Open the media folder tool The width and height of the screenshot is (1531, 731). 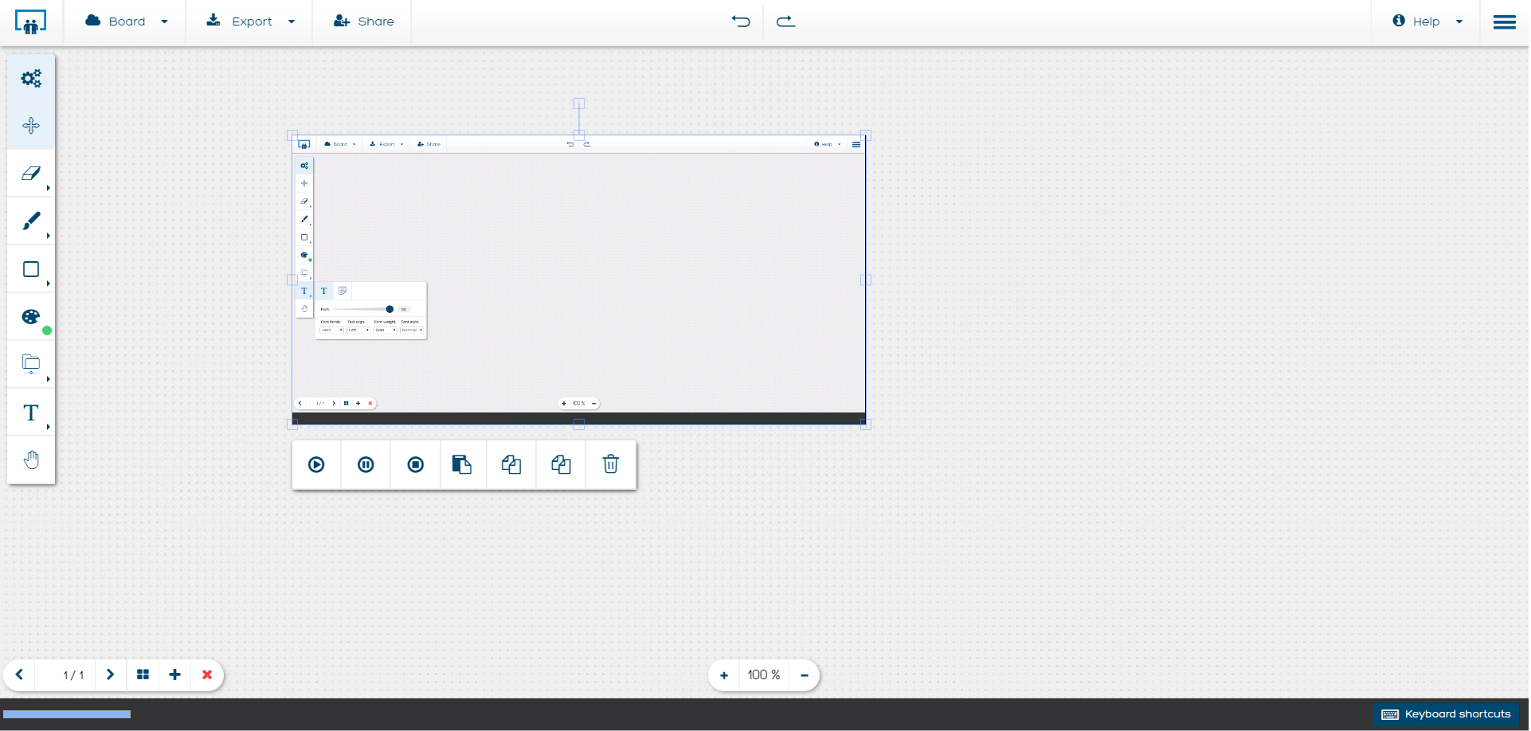click(x=31, y=365)
